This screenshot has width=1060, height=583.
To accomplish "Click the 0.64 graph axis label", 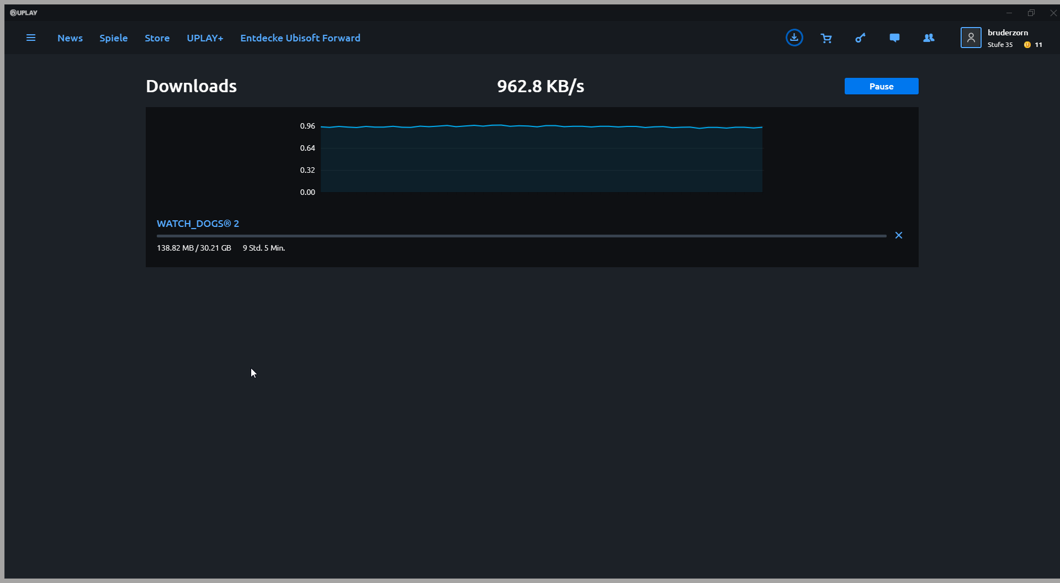I will tap(308, 148).
